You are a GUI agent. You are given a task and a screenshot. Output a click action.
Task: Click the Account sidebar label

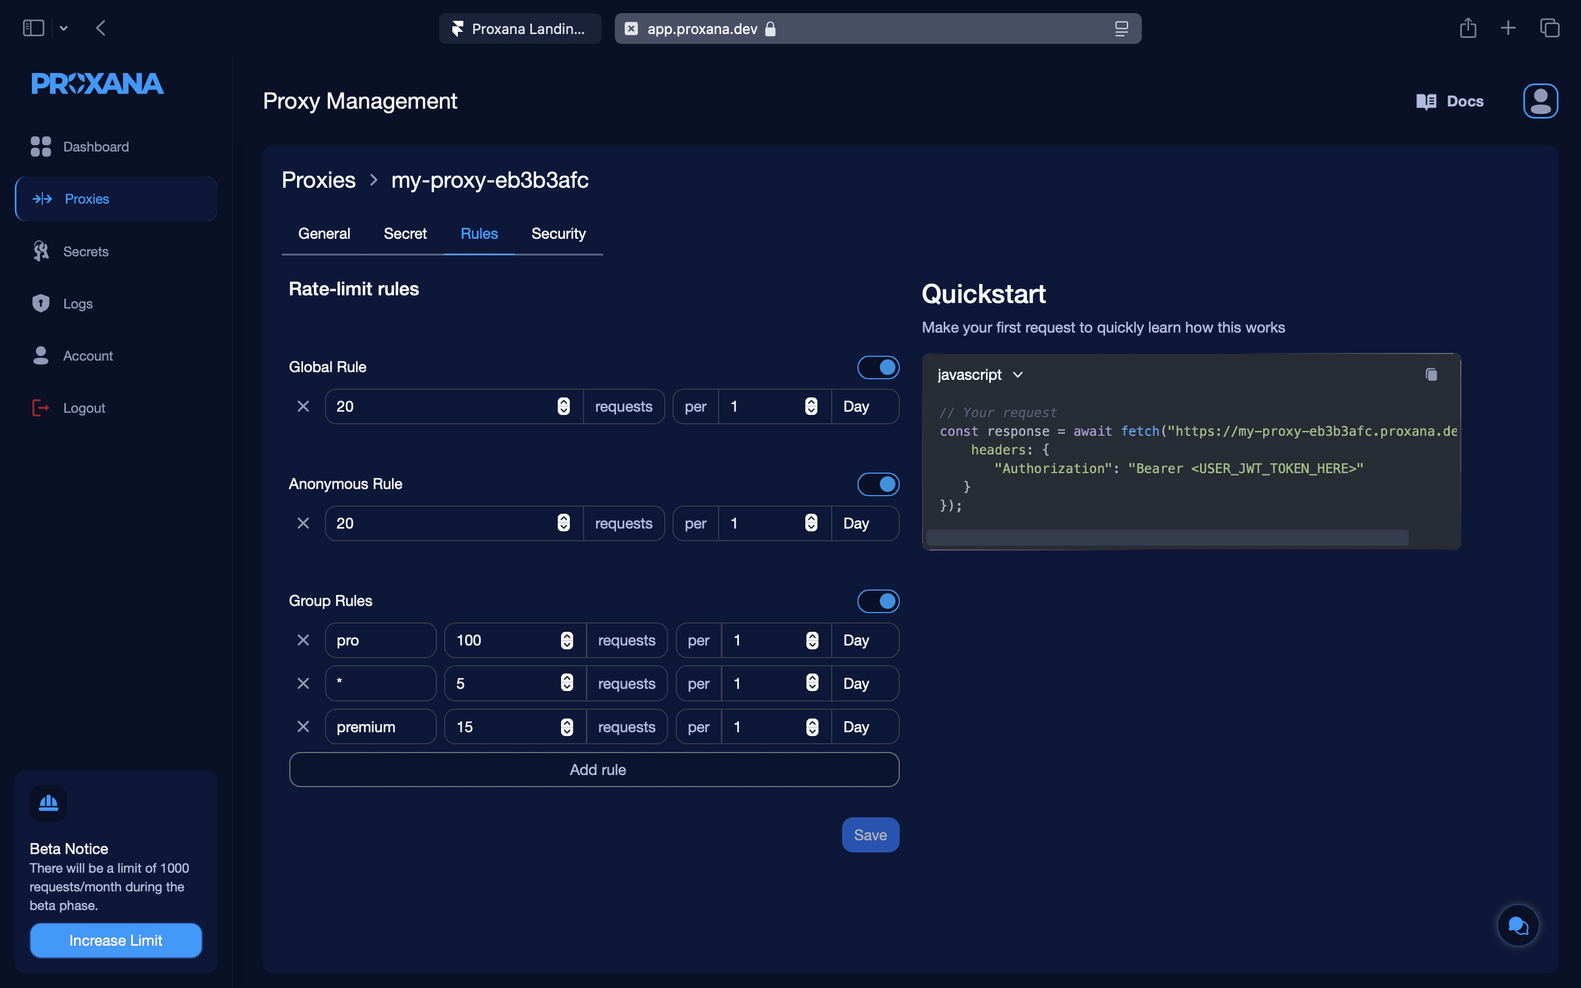[x=87, y=356]
